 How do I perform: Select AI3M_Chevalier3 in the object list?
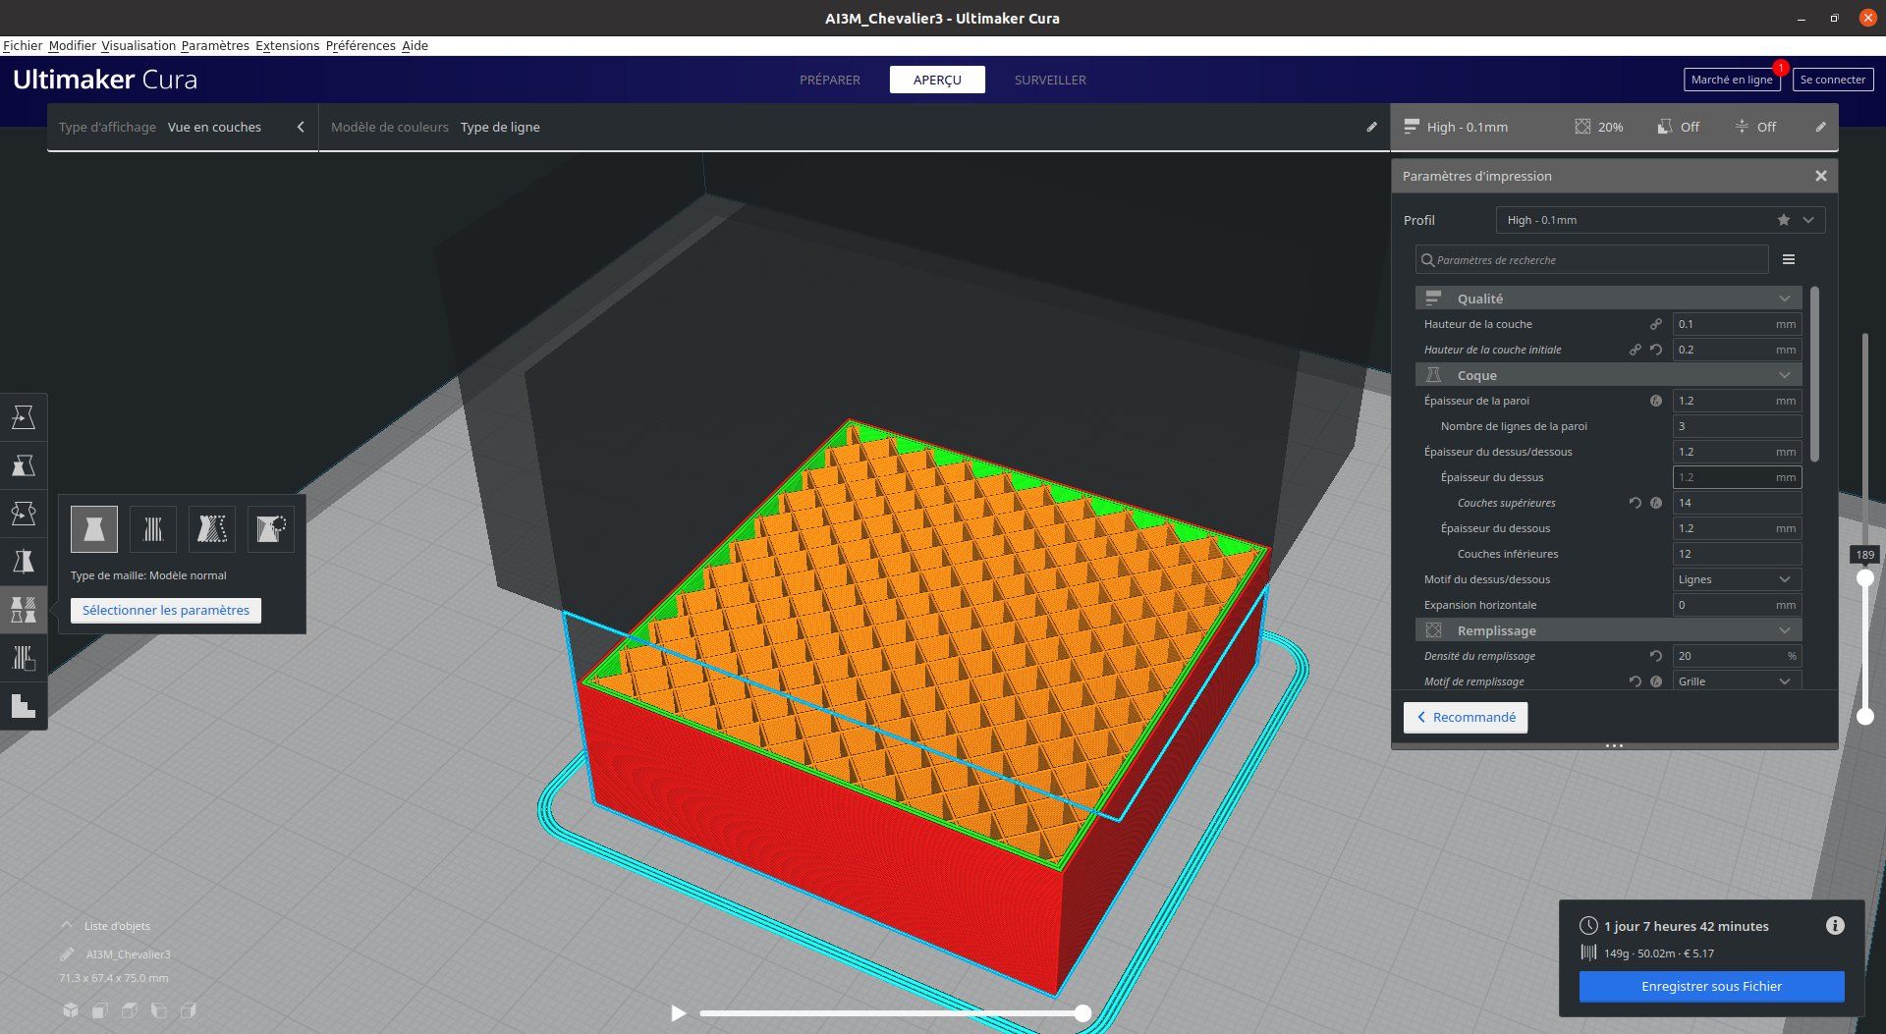tap(128, 954)
